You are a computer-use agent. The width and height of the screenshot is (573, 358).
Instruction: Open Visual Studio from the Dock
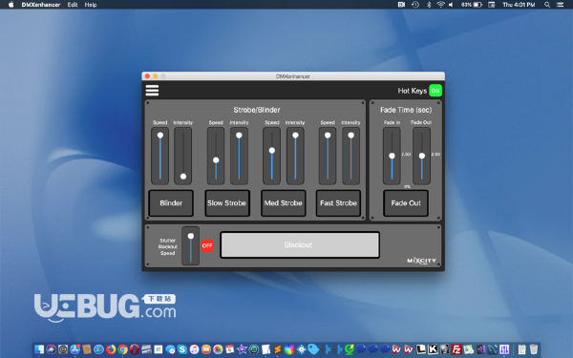pos(480,349)
